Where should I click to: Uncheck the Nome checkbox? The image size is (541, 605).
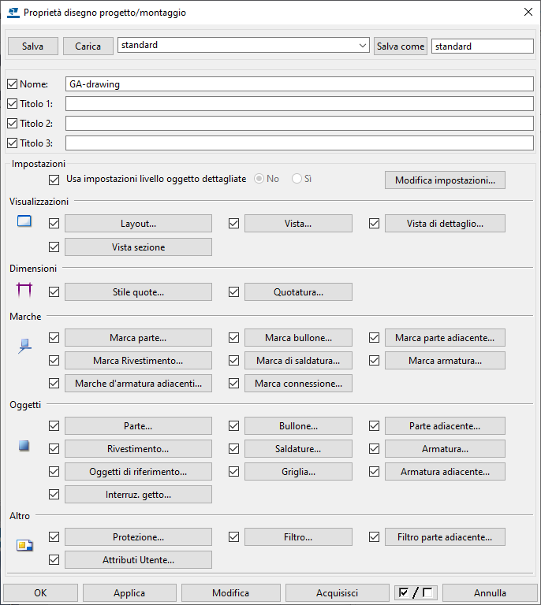[x=12, y=84]
